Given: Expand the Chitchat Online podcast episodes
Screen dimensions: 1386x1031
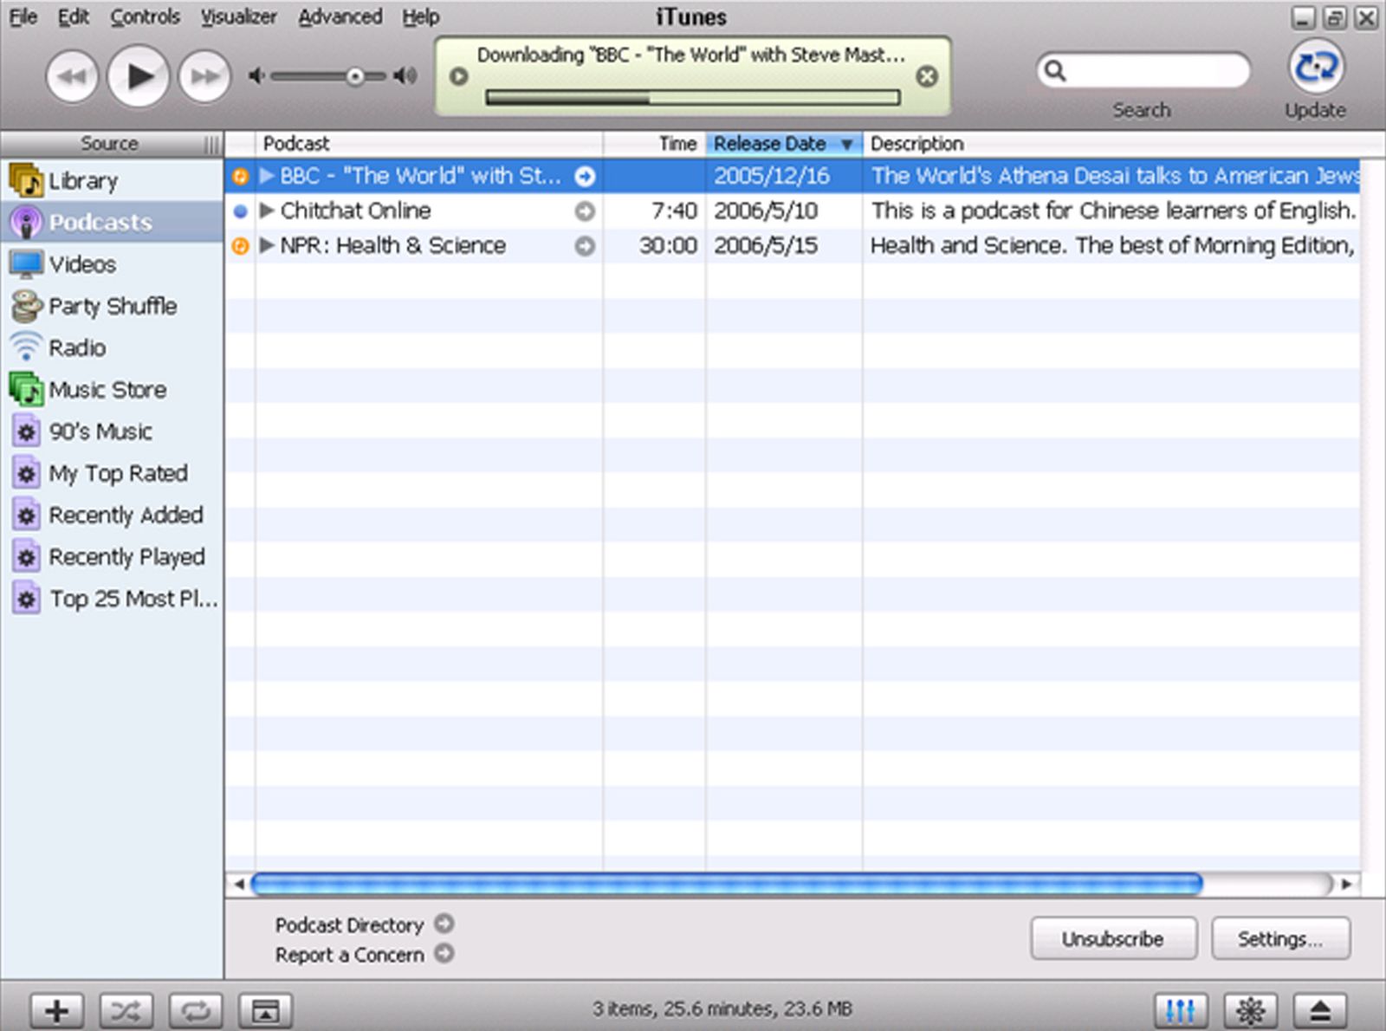Looking at the screenshot, I should pyautogui.click(x=267, y=211).
